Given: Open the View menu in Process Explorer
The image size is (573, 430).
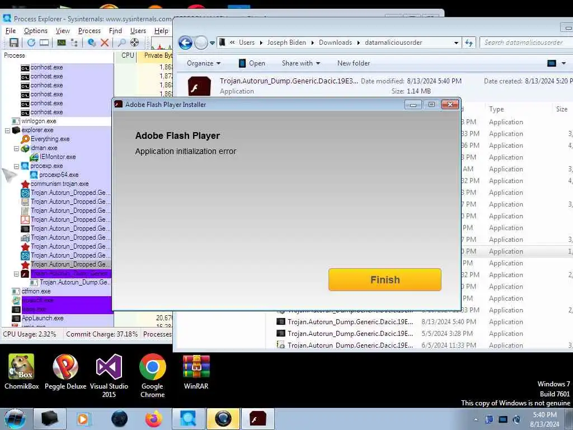Looking at the screenshot, I should [x=63, y=31].
